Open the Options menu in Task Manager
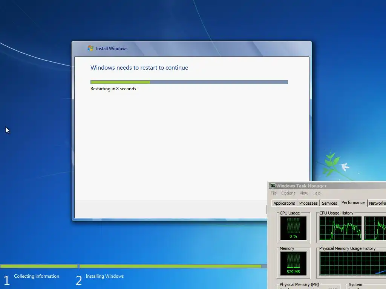This screenshot has width=386, height=289. [288, 193]
